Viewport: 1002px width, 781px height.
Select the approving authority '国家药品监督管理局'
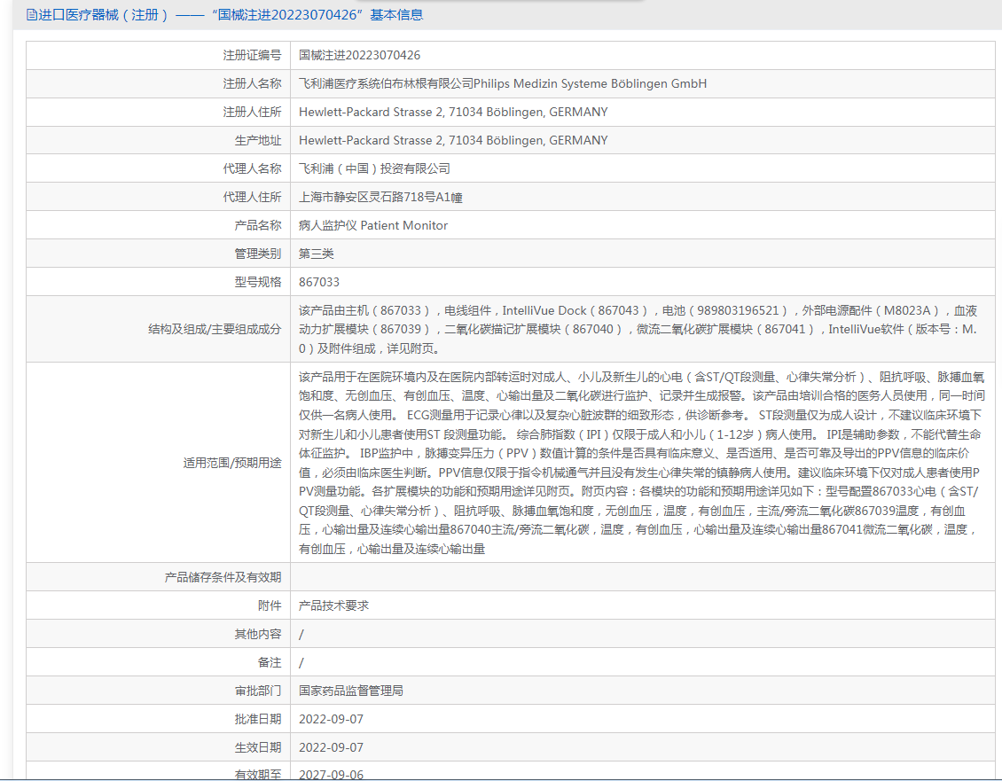[x=351, y=691]
